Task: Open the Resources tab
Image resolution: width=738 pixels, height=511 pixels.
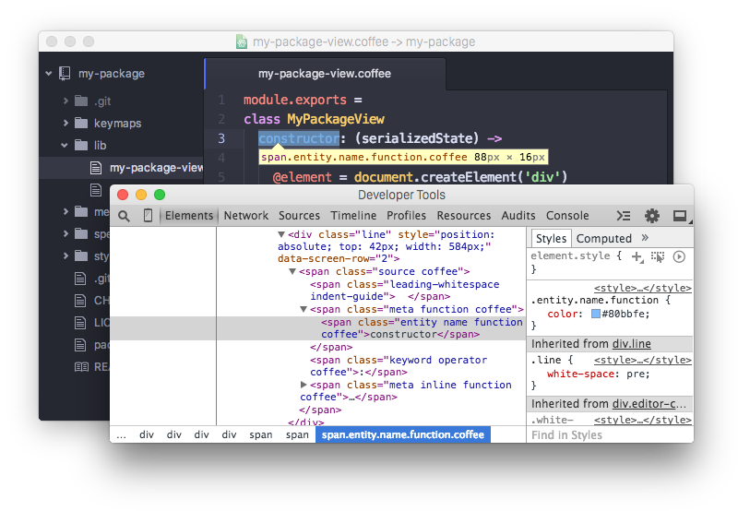Action: [x=464, y=216]
